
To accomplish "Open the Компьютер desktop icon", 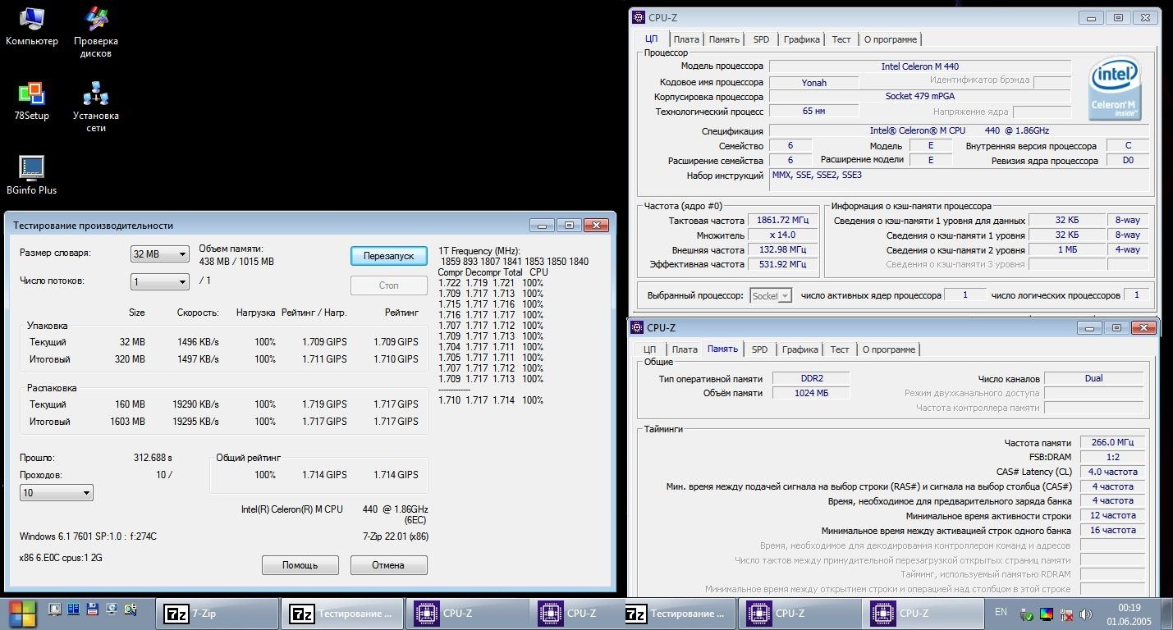I will tap(31, 26).
